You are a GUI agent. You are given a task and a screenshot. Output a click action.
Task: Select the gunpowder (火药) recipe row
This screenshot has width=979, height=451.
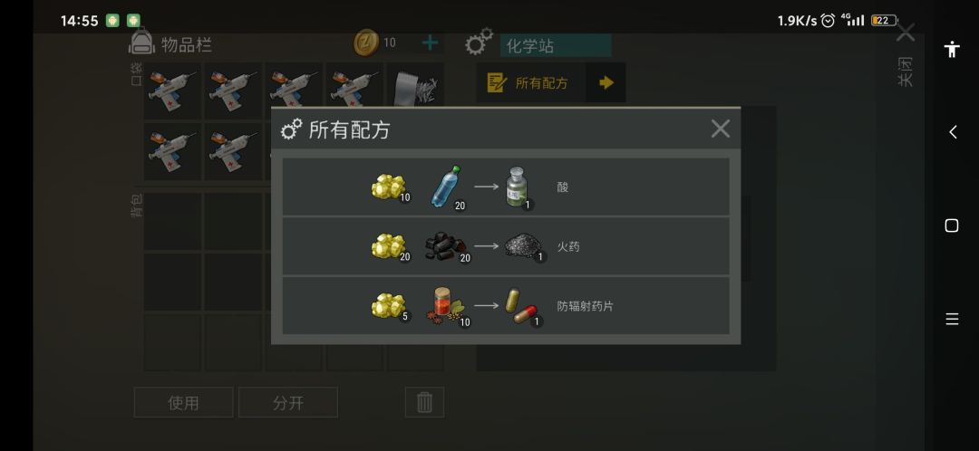click(x=506, y=246)
